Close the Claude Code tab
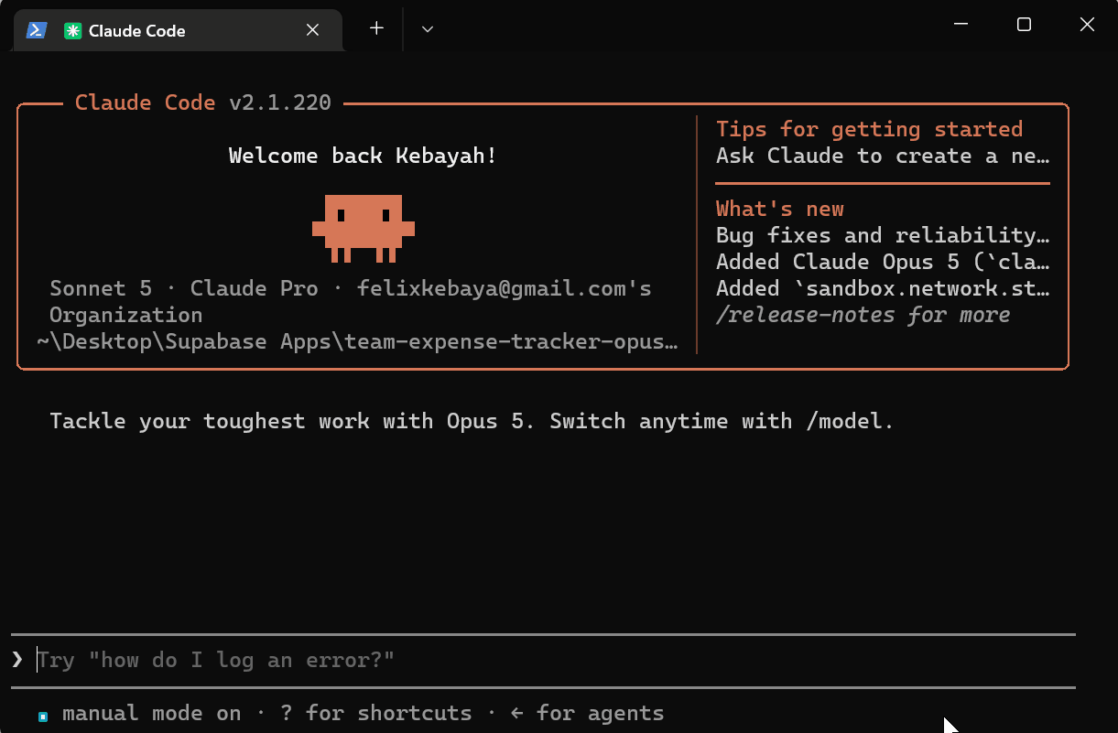Screen dimensions: 1118x733 click(x=312, y=30)
